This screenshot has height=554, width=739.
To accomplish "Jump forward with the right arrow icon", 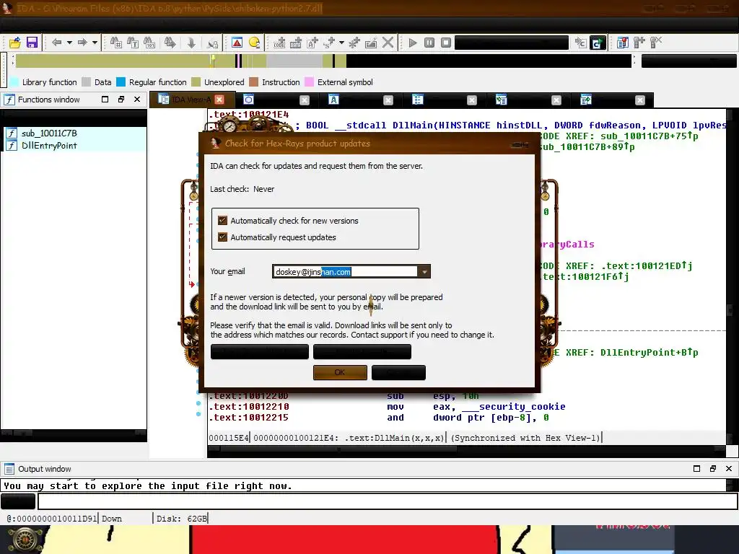I will click(x=82, y=43).
